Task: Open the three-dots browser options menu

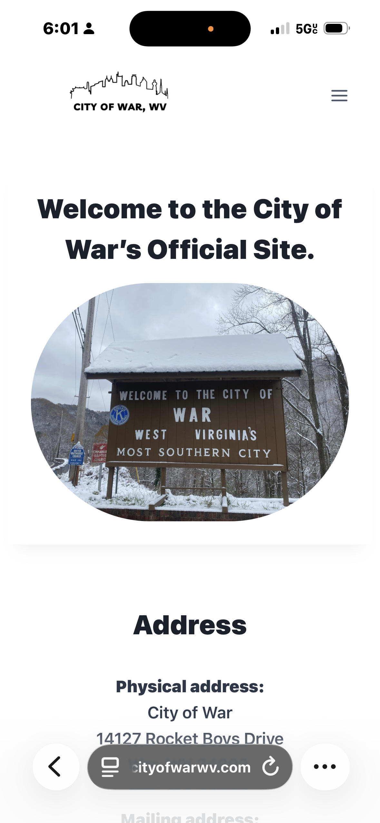Action: coord(325,767)
